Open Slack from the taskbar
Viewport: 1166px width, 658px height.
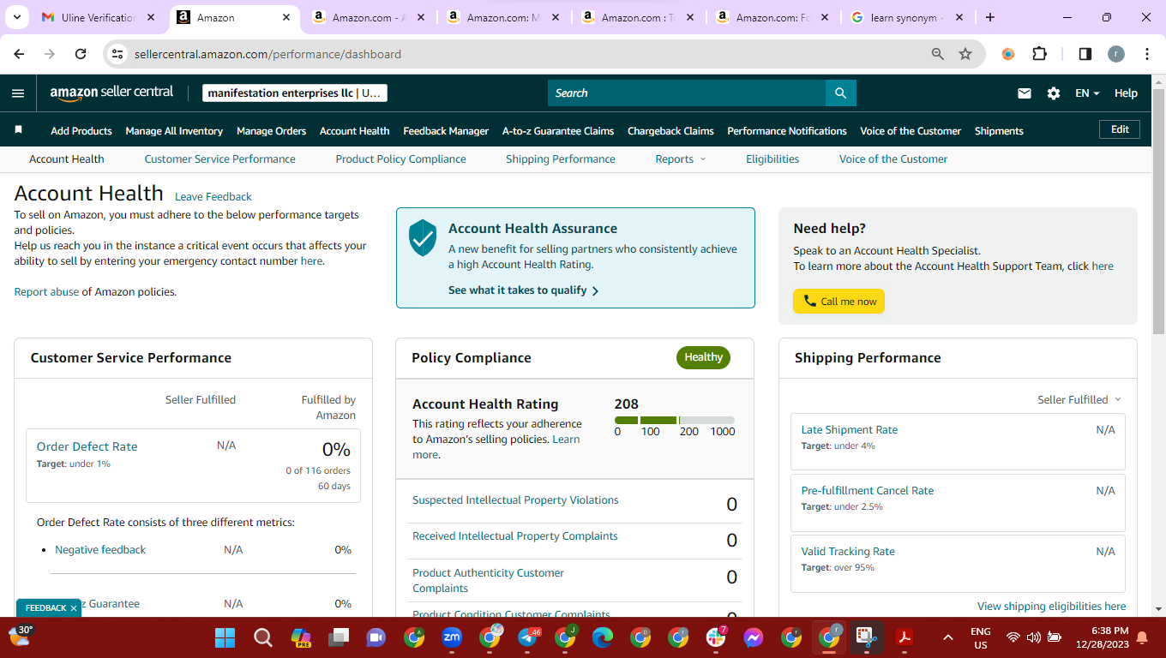[716, 637]
